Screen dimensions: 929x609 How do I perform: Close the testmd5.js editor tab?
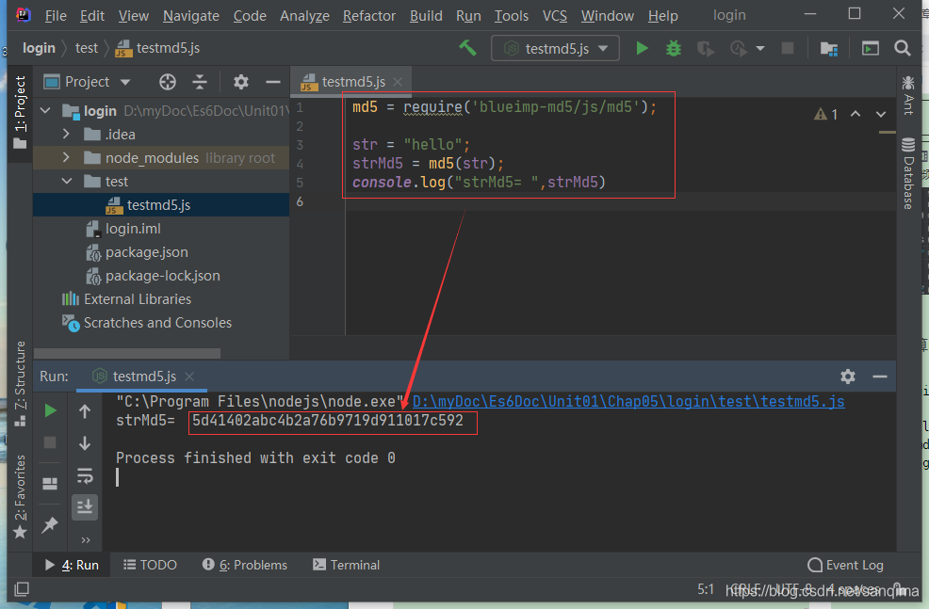pyautogui.click(x=399, y=82)
